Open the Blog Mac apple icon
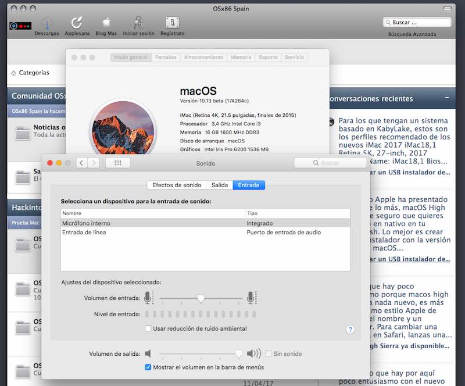The width and height of the screenshot is (465, 386). [x=106, y=23]
